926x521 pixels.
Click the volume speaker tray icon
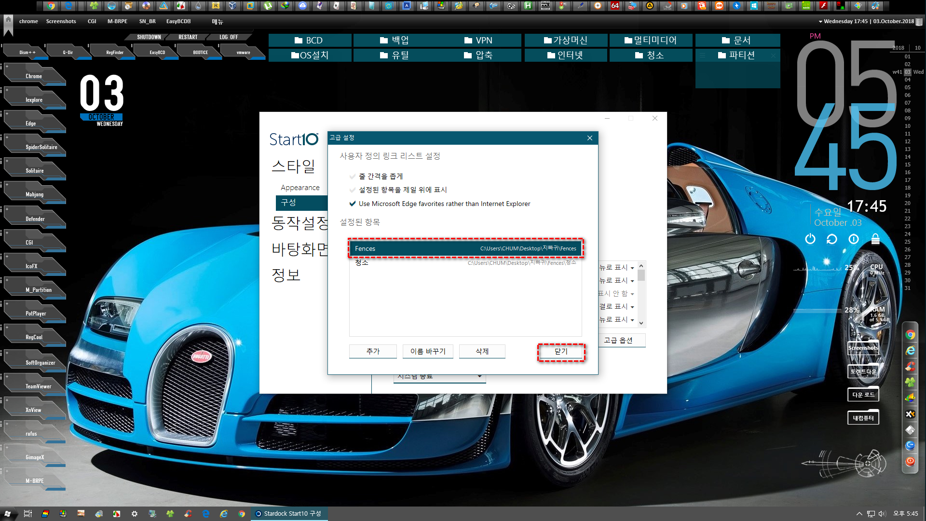(x=882, y=514)
